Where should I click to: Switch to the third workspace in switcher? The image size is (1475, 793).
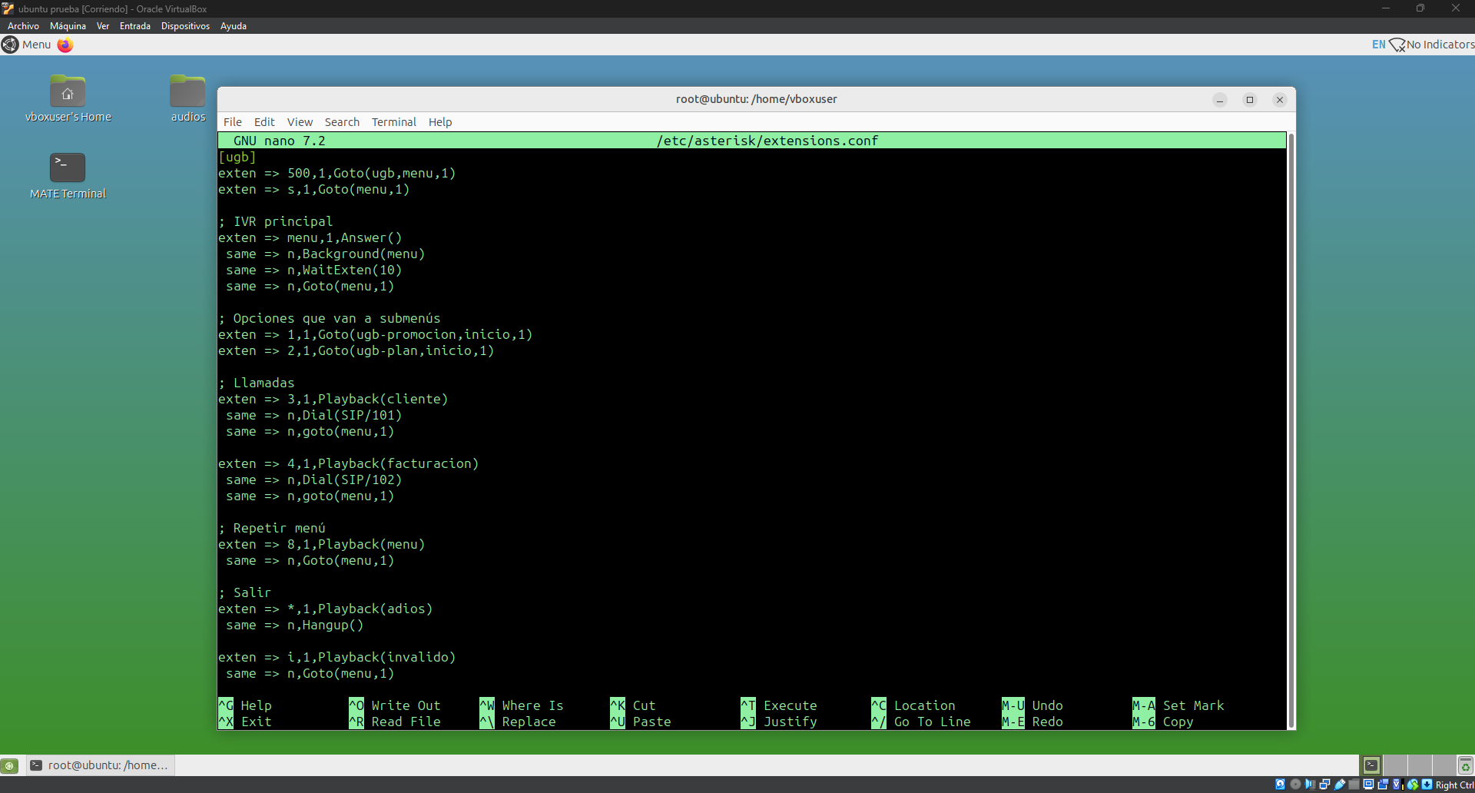click(x=1420, y=765)
